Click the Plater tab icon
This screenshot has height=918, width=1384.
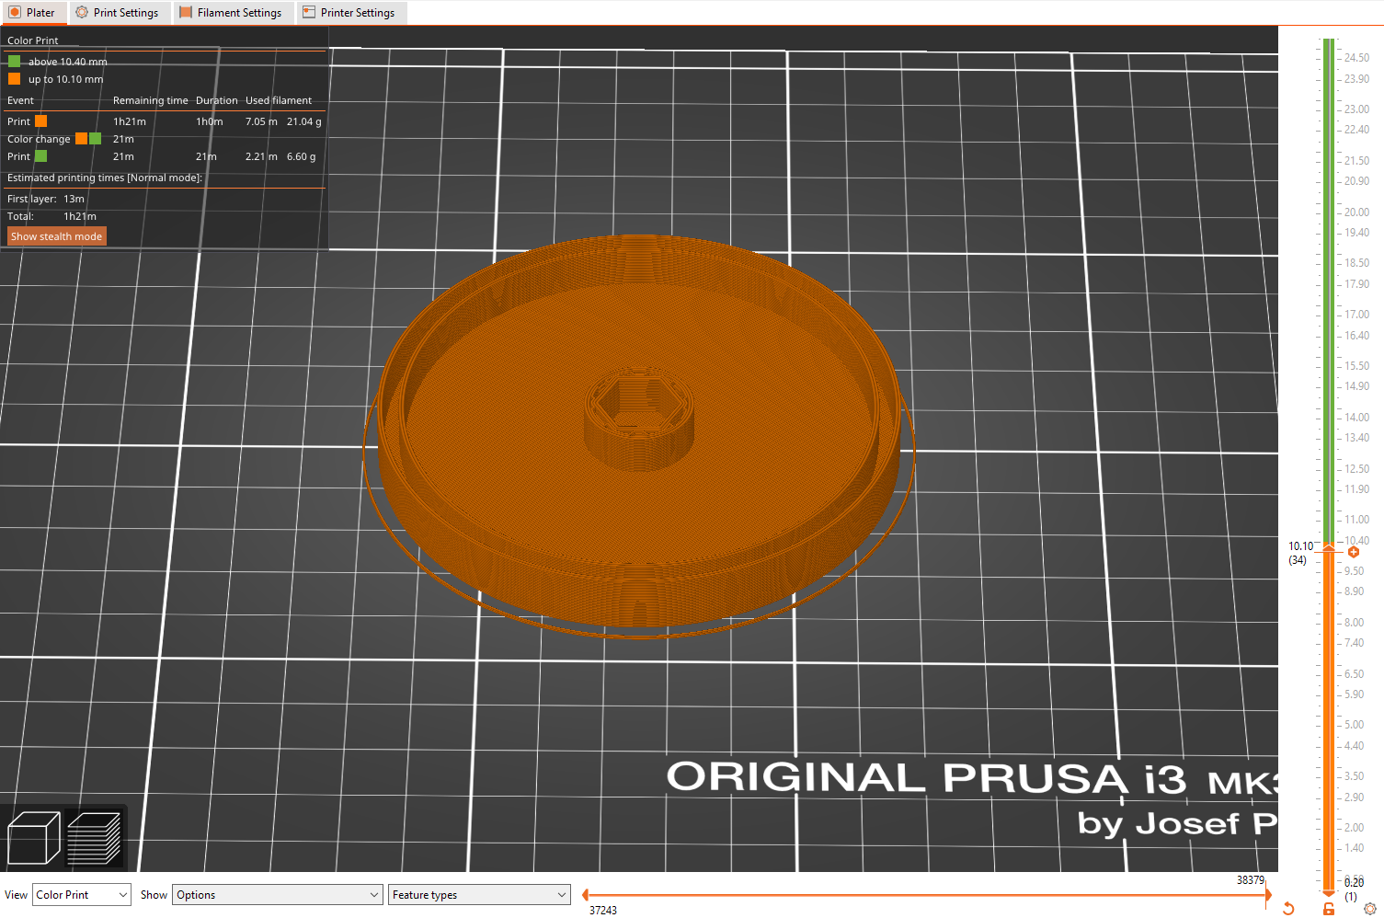click(x=15, y=13)
